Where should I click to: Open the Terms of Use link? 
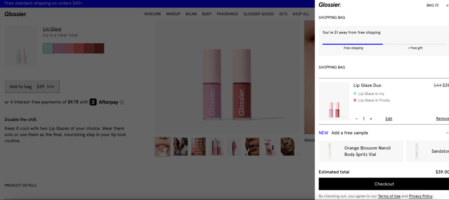[x=389, y=196]
